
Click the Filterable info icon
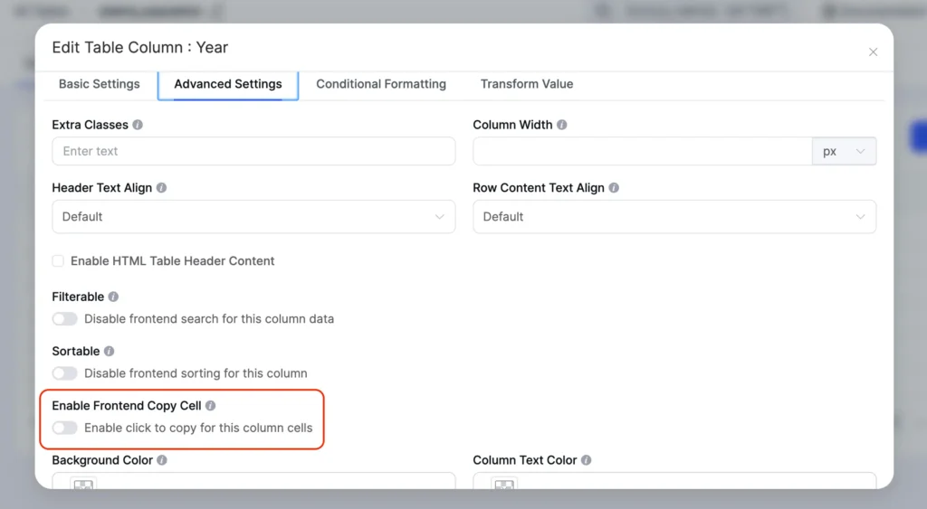(x=113, y=297)
